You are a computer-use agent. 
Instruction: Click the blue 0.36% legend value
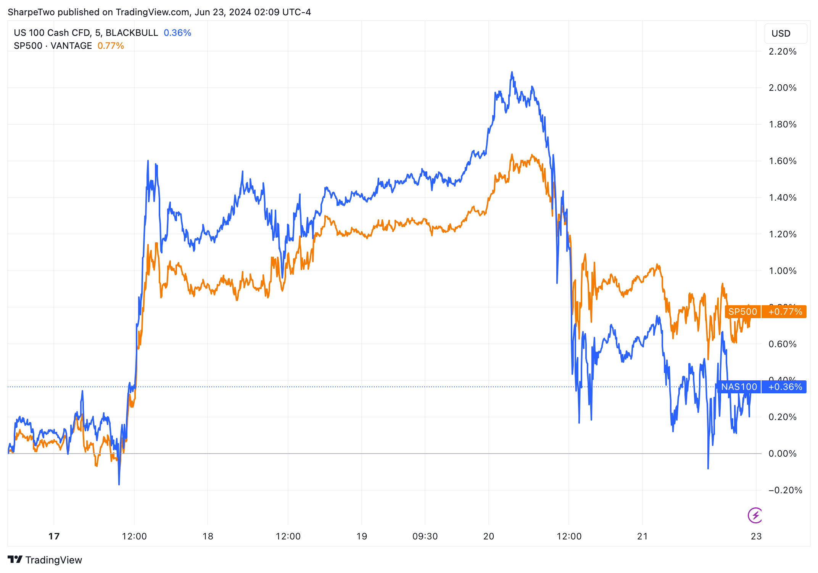(x=177, y=33)
